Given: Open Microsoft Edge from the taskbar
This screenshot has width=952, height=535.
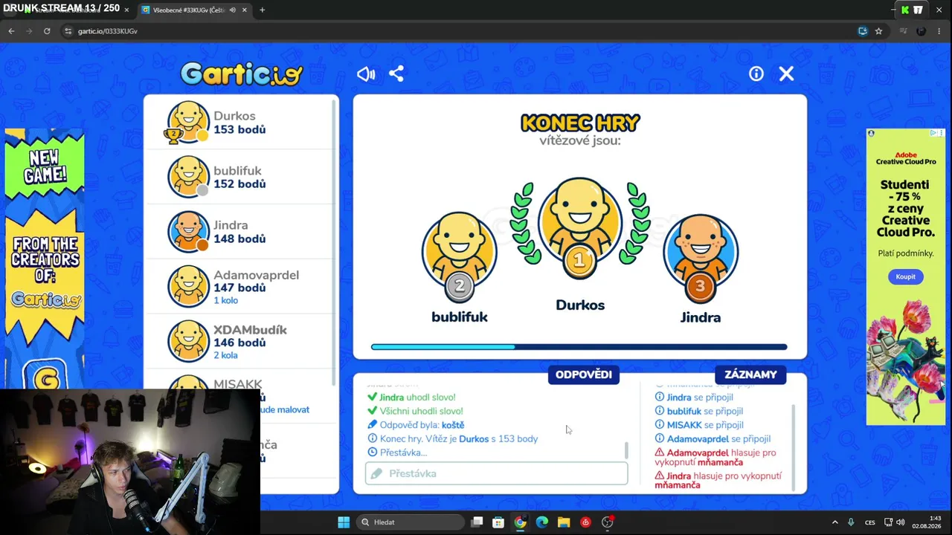Looking at the screenshot, I should [541, 522].
